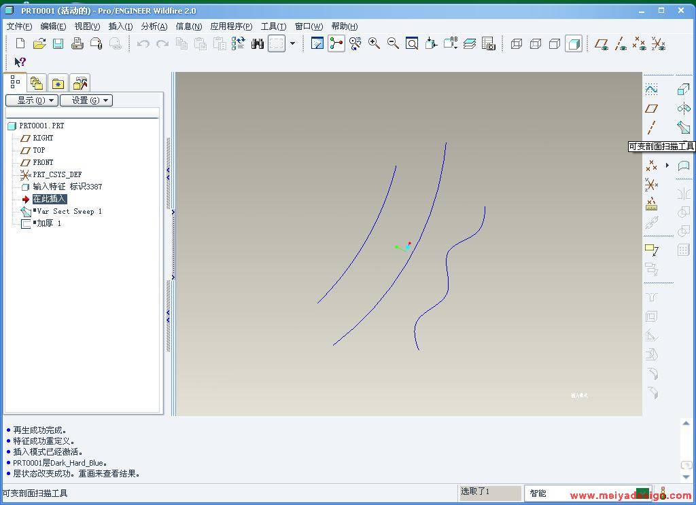Click the Revolve tool icon
This screenshot has height=505, width=696.
click(683, 109)
